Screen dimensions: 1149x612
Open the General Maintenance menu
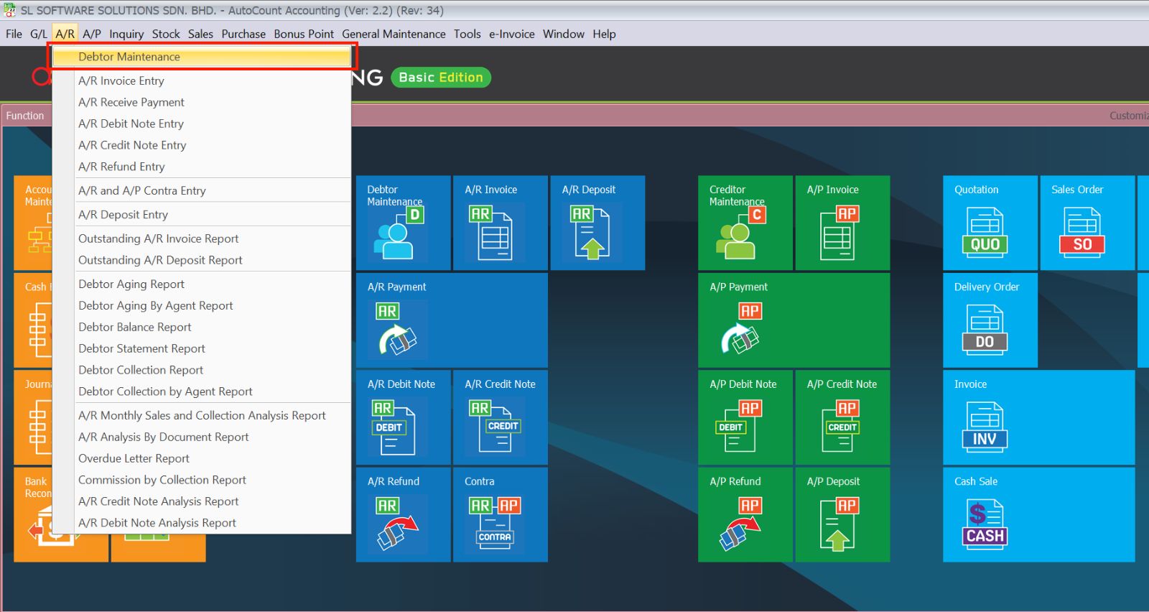394,34
